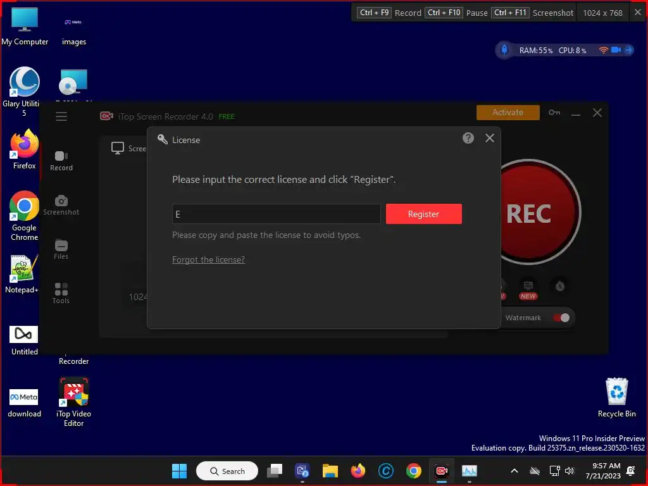The width and height of the screenshot is (648, 486).
Task: Select the Screen tab monitor icon
Action: 118,148
